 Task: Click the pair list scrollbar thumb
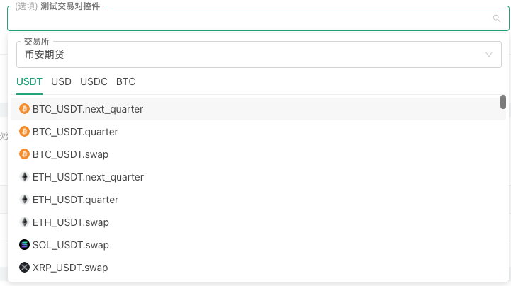(x=503, y=103)
